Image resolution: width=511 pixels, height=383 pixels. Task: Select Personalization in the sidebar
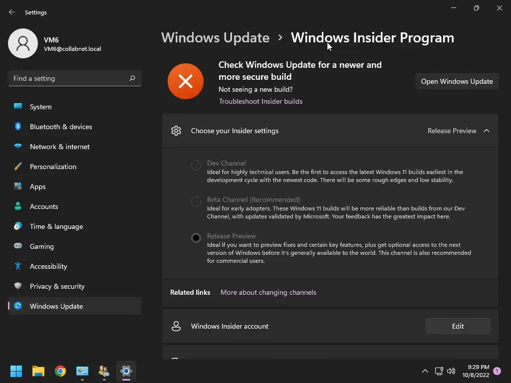point(75,167)
